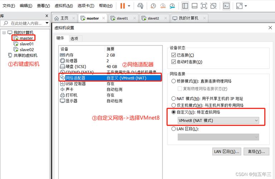Select the 打印机 device row
This screenshot has height=179, width=275.
coord(111,95)
